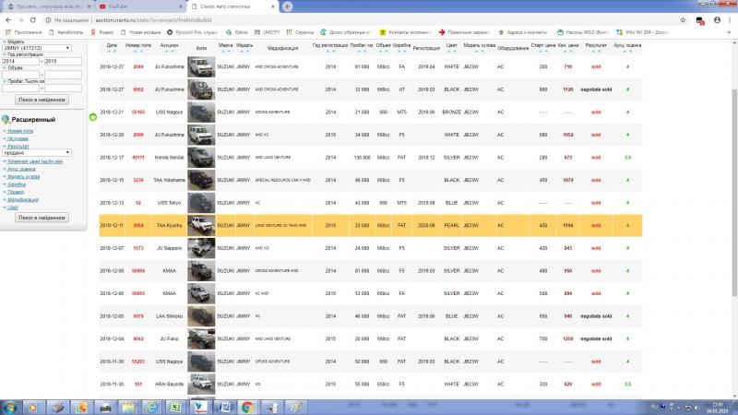Open a new browser tab

[x=287, y=6]
